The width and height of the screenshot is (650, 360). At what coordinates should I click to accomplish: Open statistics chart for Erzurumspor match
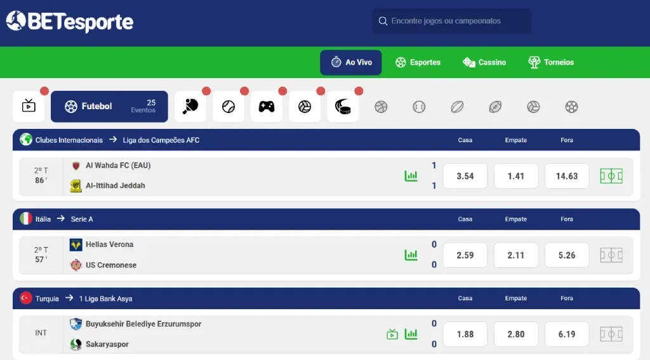[411, 334]
